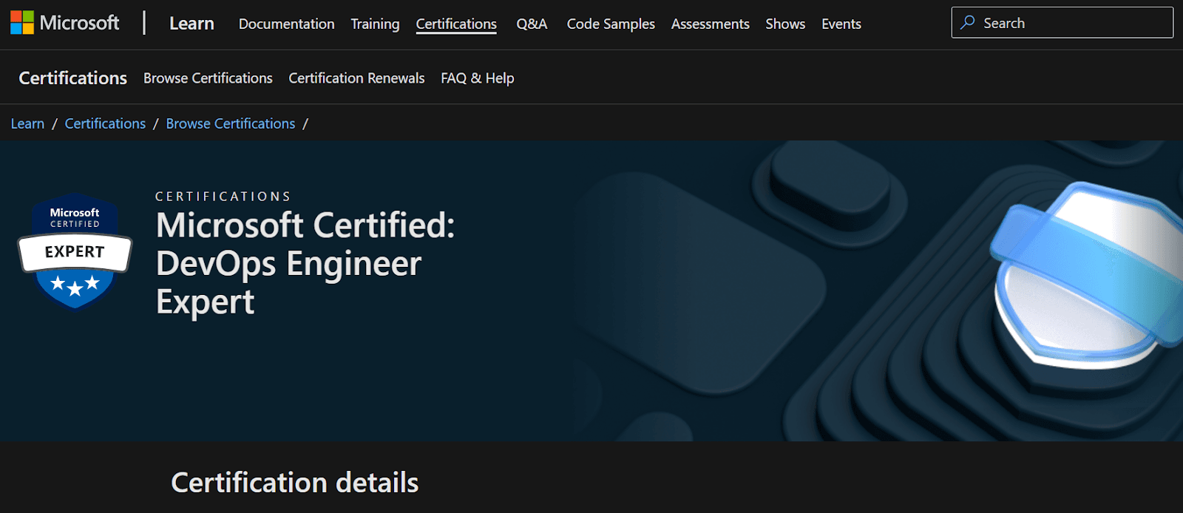Click the CERTIFICATIONS label above the title
The height and width of the screenshot is (513, 1183).
tap(223, 197)
